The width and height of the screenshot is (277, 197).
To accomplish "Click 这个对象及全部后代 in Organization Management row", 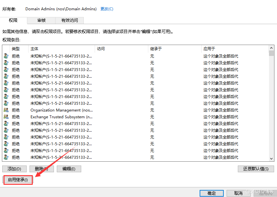I will (221, 110).
